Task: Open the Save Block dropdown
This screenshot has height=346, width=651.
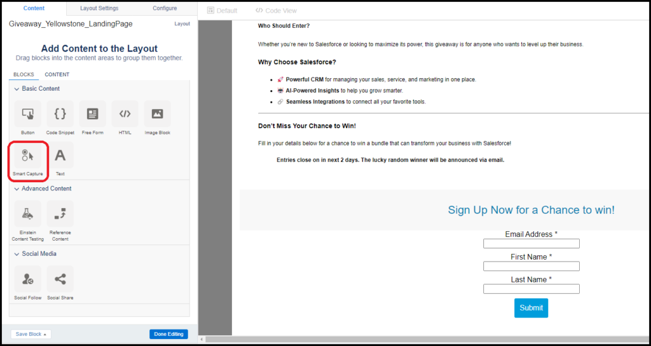Action: [x=31, y=334]
